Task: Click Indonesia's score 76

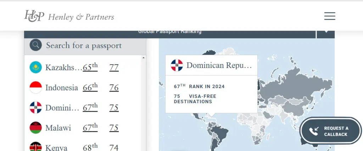Action: coord(114,87)
